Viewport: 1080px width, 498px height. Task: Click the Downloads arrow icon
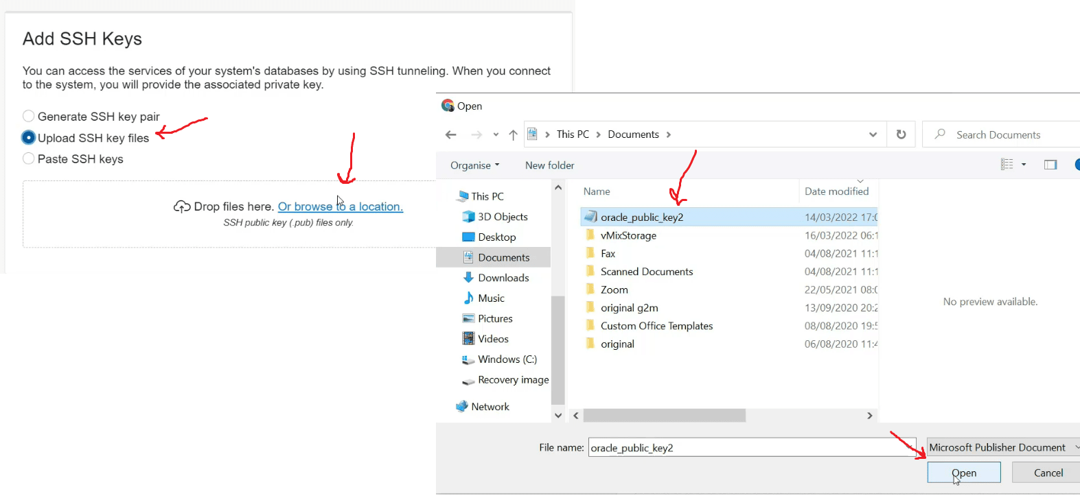coord(468,278)
